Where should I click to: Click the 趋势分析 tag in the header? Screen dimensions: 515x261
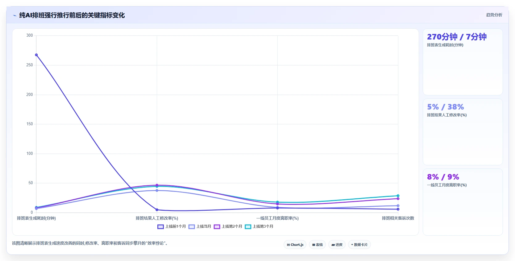[494, 15]
